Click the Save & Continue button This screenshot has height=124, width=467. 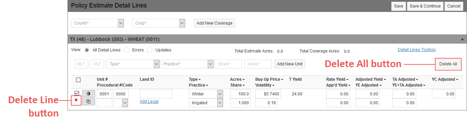425,6
